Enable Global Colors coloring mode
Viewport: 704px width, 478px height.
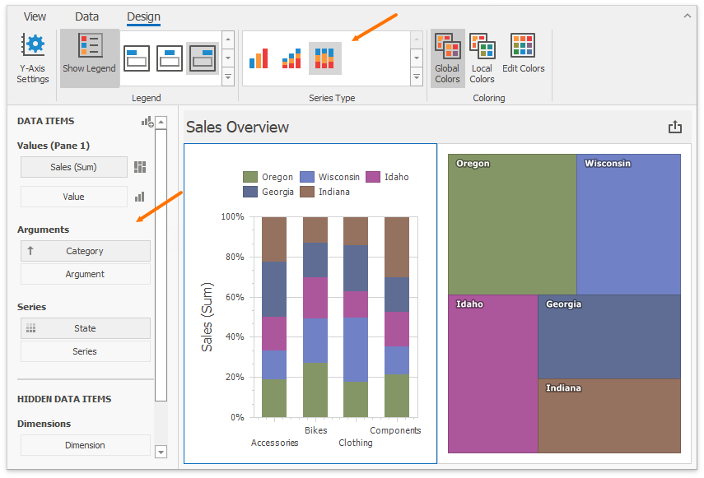click(x=447, y=58)
